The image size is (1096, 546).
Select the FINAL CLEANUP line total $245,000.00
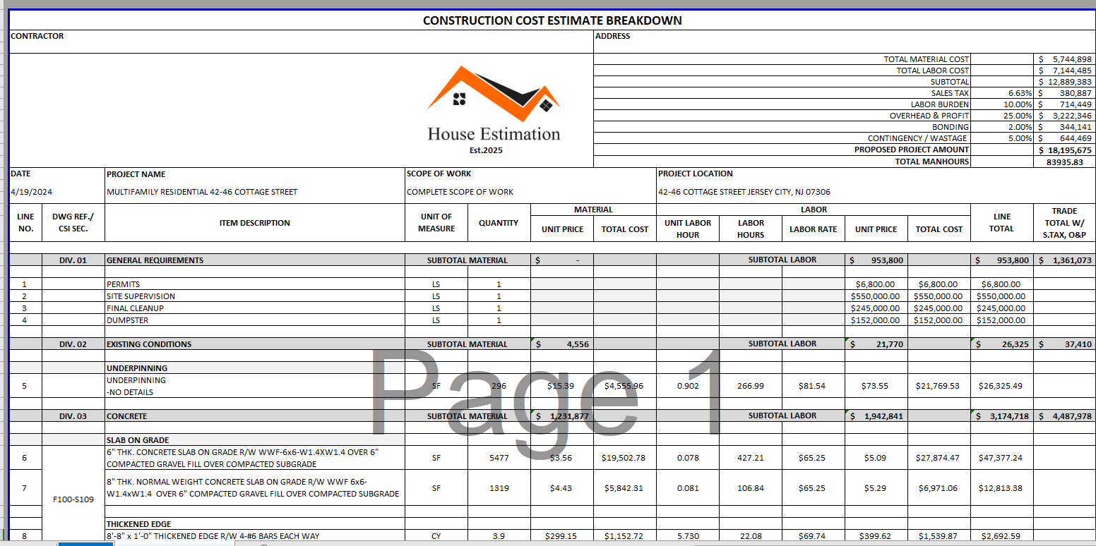(x=1001, y=308)
